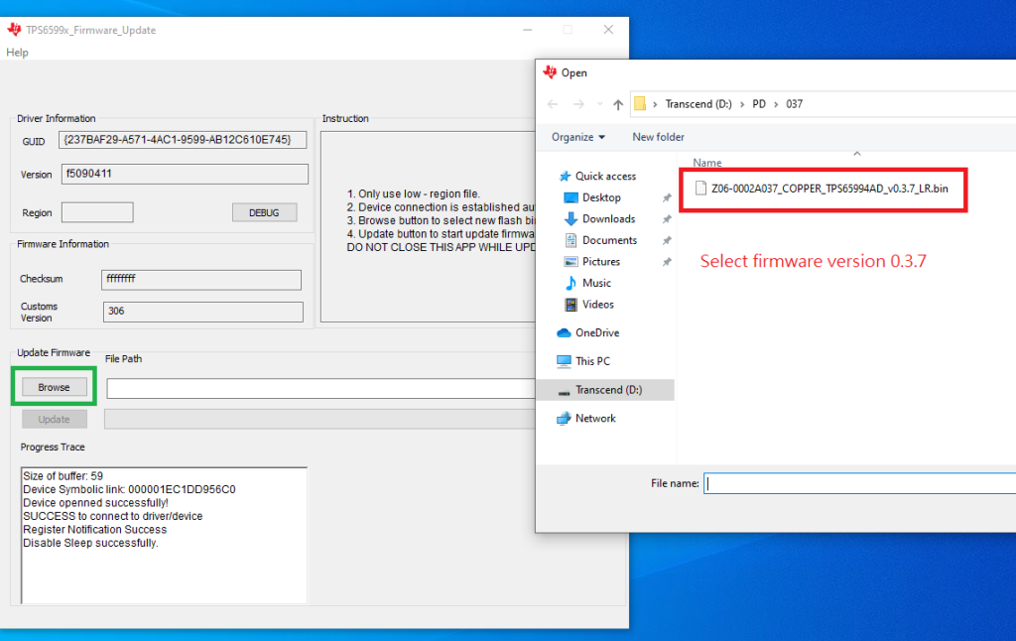The height and width of the screenshot is (641, 1016).
Task: Sort files by the Name column header
Action: click(707, 163)
